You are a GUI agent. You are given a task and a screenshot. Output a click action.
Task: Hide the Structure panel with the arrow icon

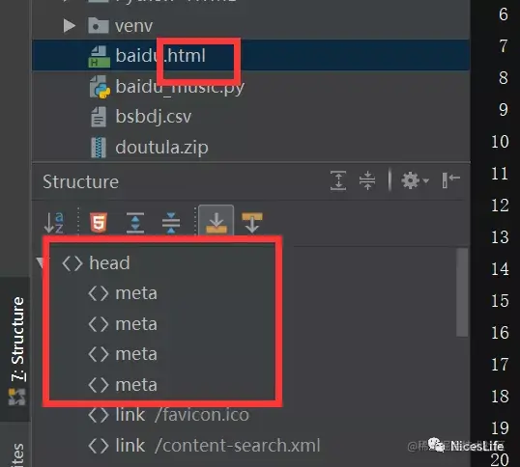(x=451, y=180)
